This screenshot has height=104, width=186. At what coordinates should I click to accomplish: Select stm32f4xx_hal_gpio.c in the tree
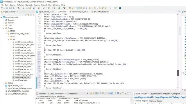click(23, 61)
